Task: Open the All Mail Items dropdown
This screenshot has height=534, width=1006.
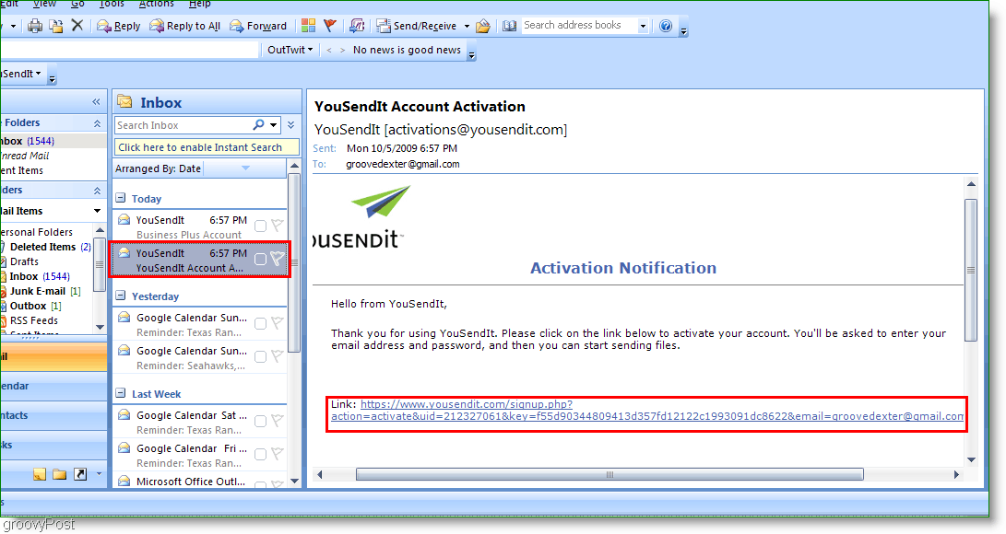Action: click(x=97, y=211)
